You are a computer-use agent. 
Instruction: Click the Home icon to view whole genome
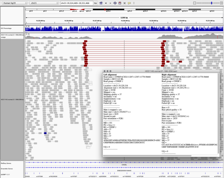(101, 3)
